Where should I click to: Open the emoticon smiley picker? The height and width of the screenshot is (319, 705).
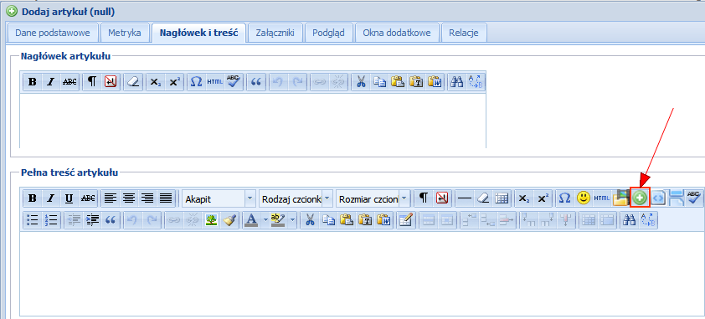click(x=584, y=198)
